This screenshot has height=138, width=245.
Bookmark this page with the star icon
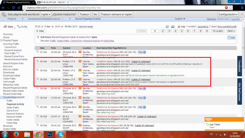230,8
